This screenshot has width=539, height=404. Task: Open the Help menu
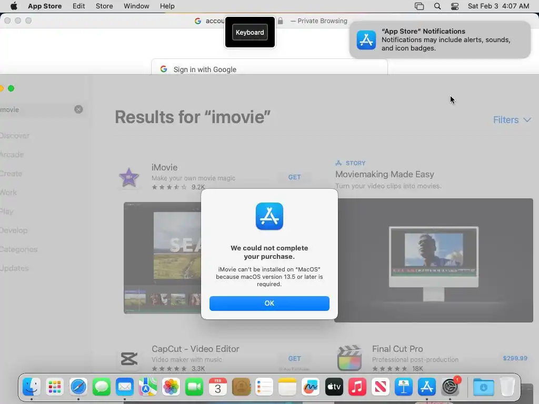[167, 6]
